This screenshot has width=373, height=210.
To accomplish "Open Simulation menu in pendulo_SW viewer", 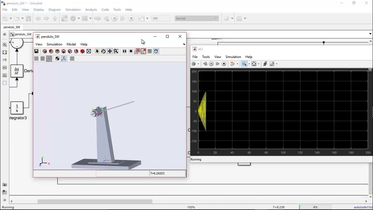I will point(54,44).
